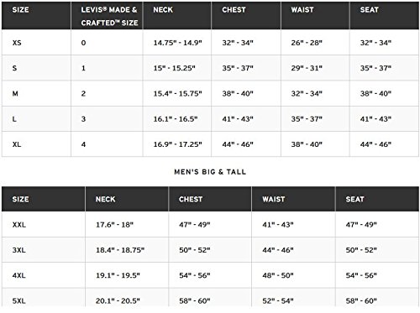Select the Levis Made & Crafted Size header
The height and width of the screenshot is (313, 420).
[109, 16]
